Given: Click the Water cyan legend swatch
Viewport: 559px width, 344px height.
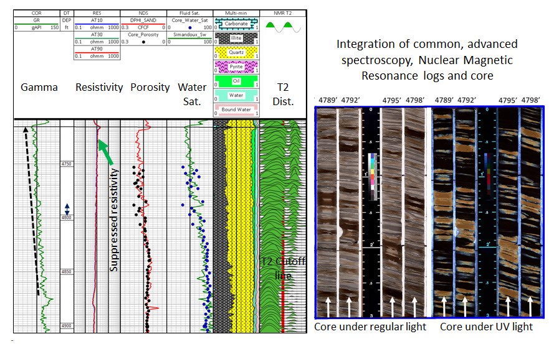Looking at the screenshot, I should pyautogui.click(x=235, y=96).
